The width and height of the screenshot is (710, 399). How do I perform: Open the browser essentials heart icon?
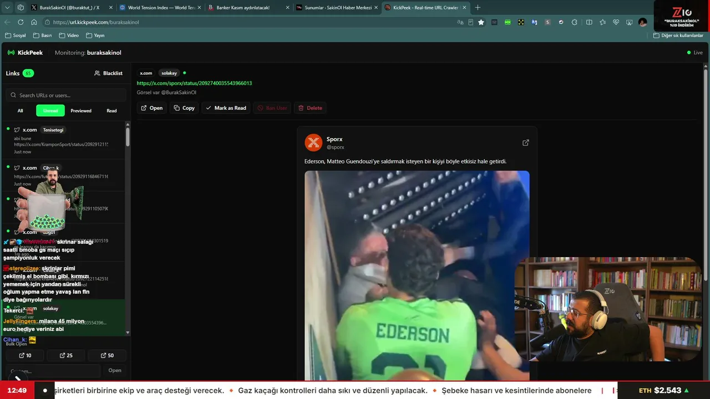(616, 22)
